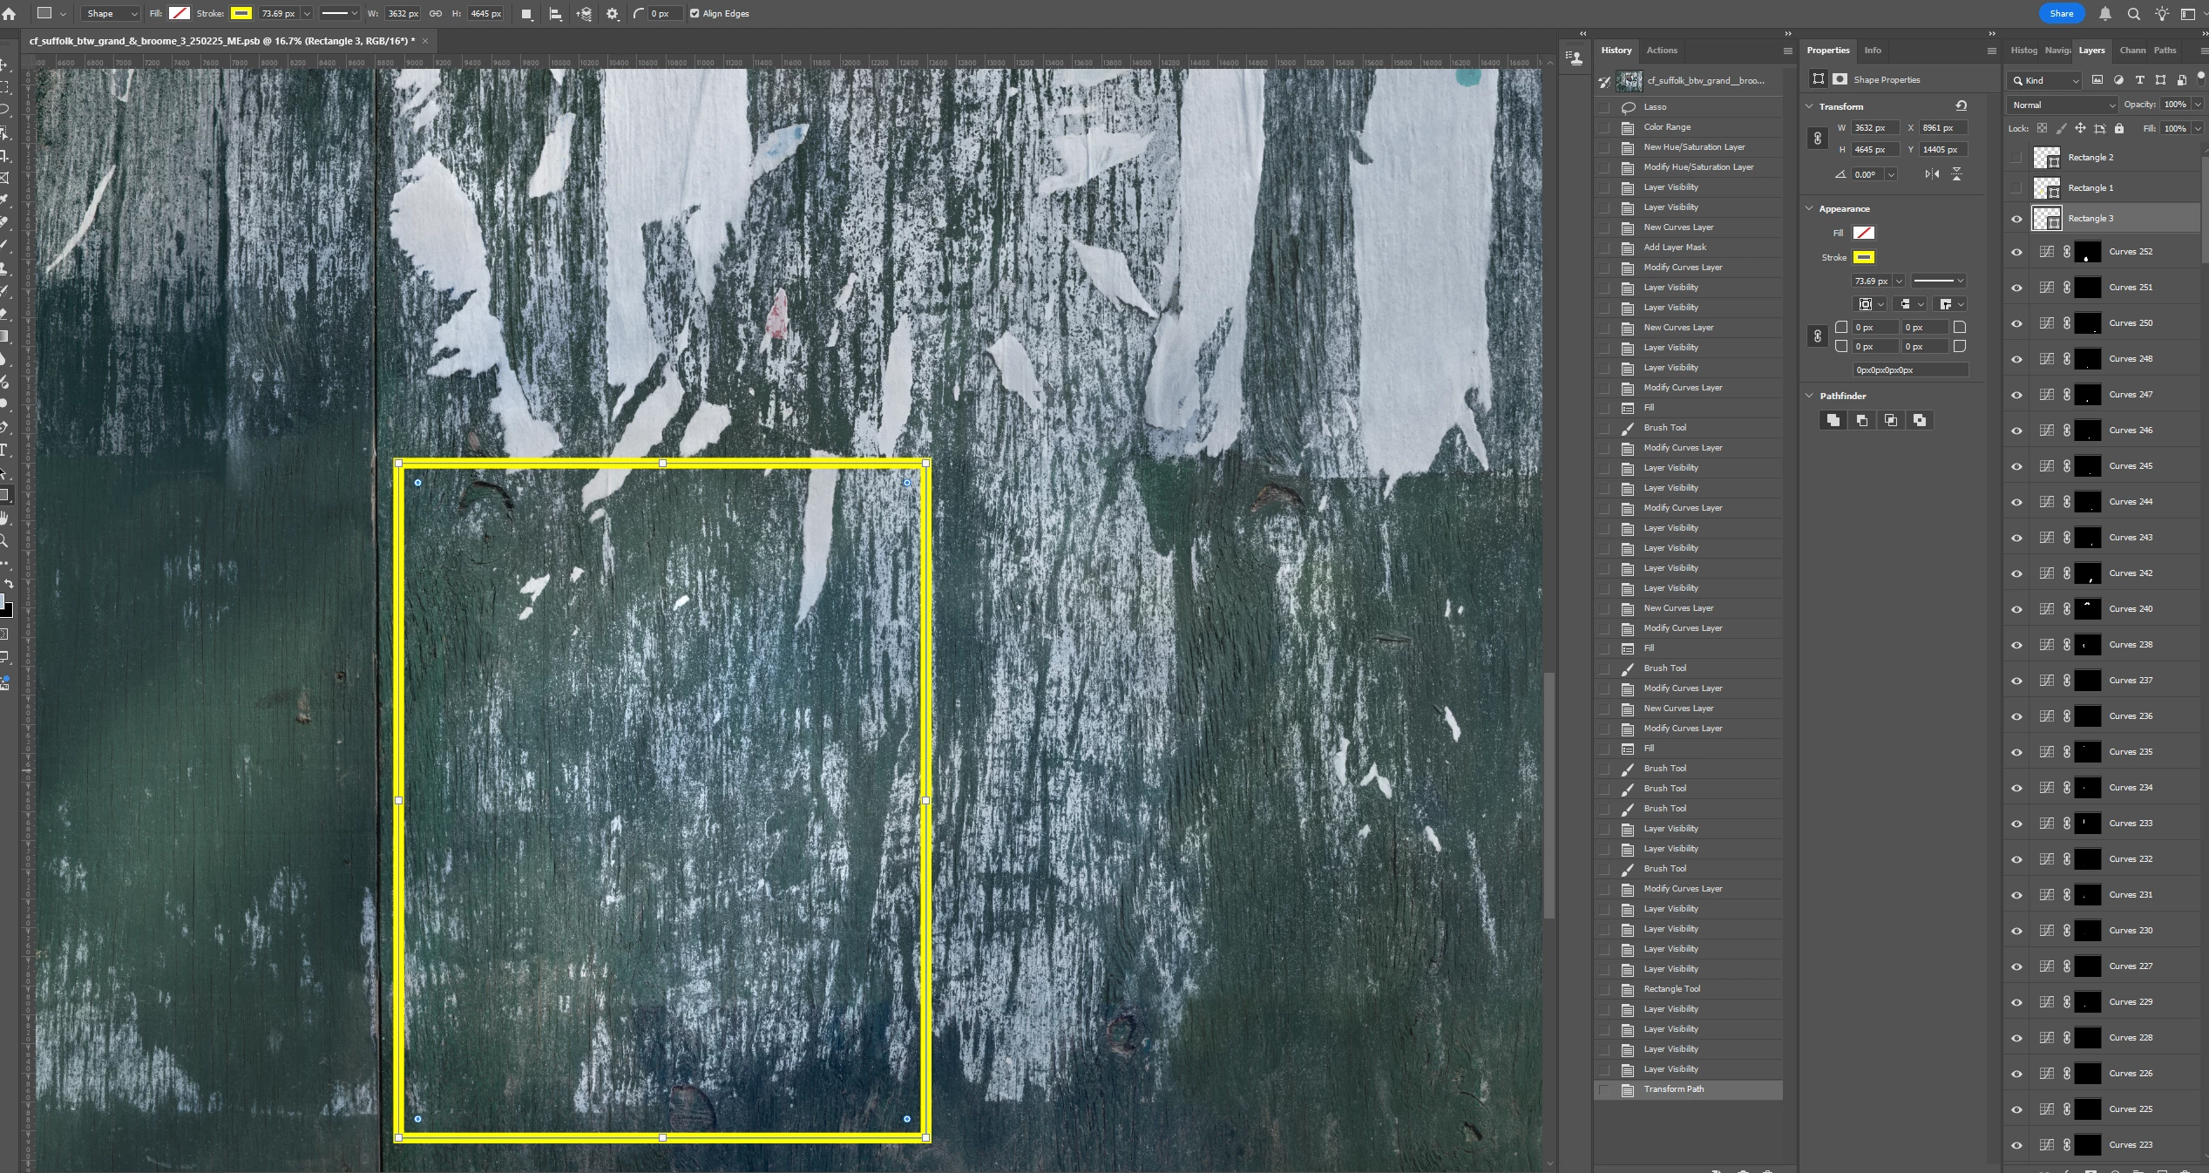This screenshot has width=2209, height=1173.
Task: Click the Combine Shapes pathfinder icon
Action: pos(1833,420)
